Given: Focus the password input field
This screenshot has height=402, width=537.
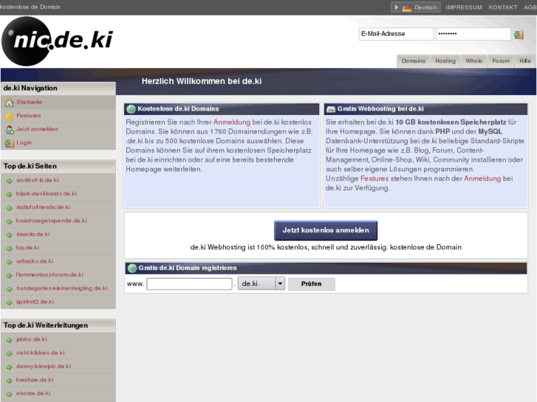Looking at the screenshot, I should coord(473,34).
